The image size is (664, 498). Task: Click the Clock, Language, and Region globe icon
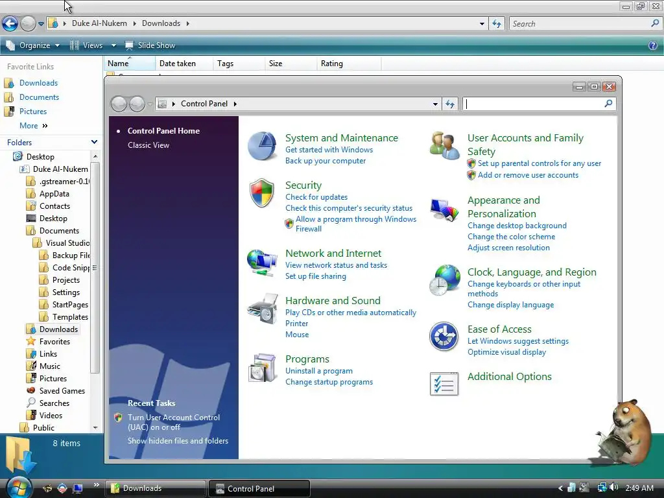[x=444, y=280]
